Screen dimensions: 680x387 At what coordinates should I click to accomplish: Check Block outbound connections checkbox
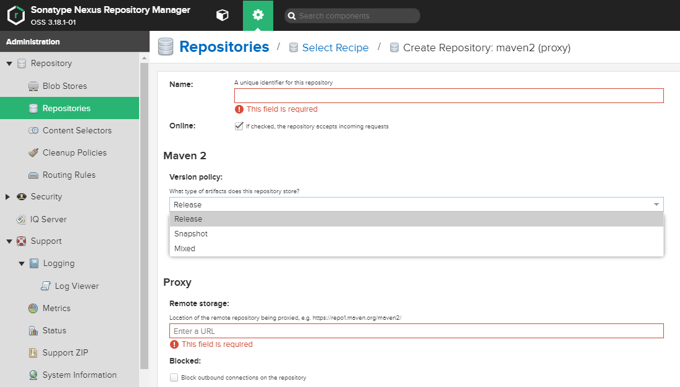point(174,378)
